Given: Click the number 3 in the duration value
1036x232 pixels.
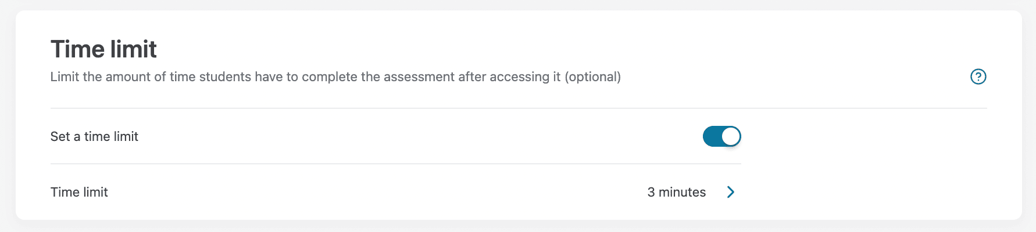Looking at the screenshot, I should coord(651,192).
